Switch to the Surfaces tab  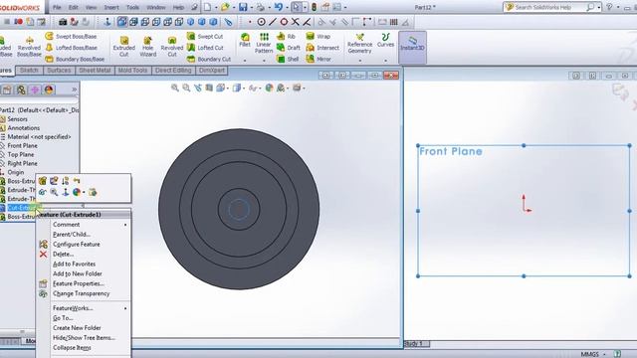59,71
